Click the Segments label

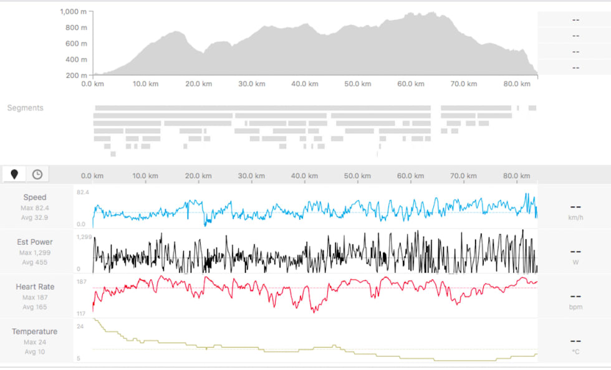pos(26,108)
